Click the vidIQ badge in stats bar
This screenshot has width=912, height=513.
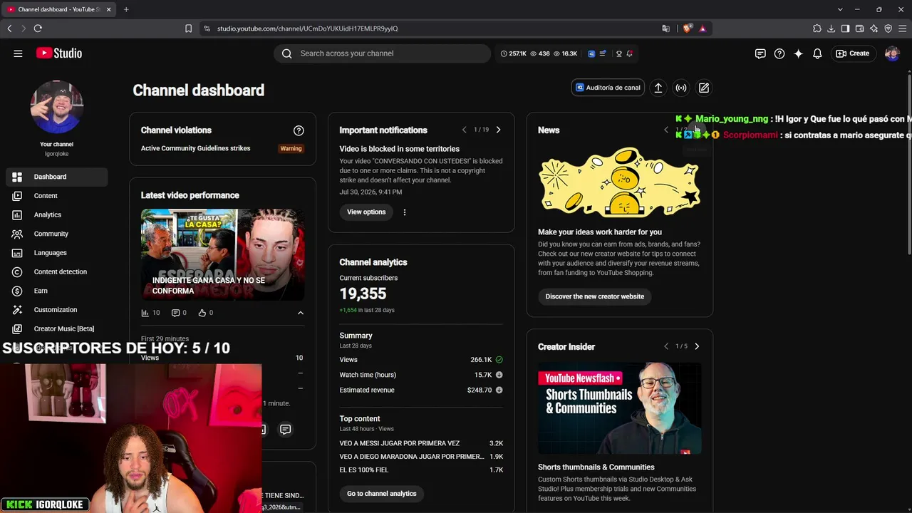pos(591,53)
